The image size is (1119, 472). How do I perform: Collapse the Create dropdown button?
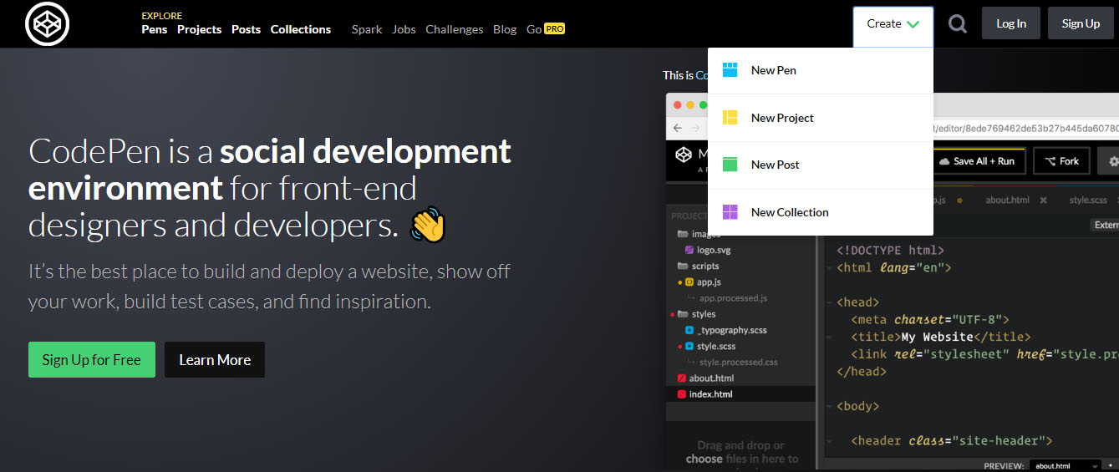coord(893,24)
